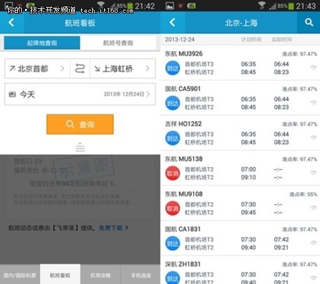Viewport: 320px width, 284px height.
Task: Tap the 实际时间 column header
Action: point(282,40)
